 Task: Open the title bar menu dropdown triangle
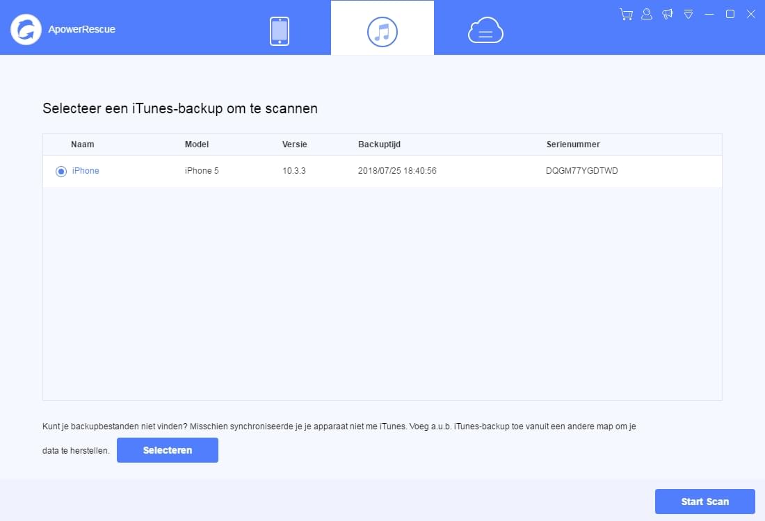coord(688,14)
